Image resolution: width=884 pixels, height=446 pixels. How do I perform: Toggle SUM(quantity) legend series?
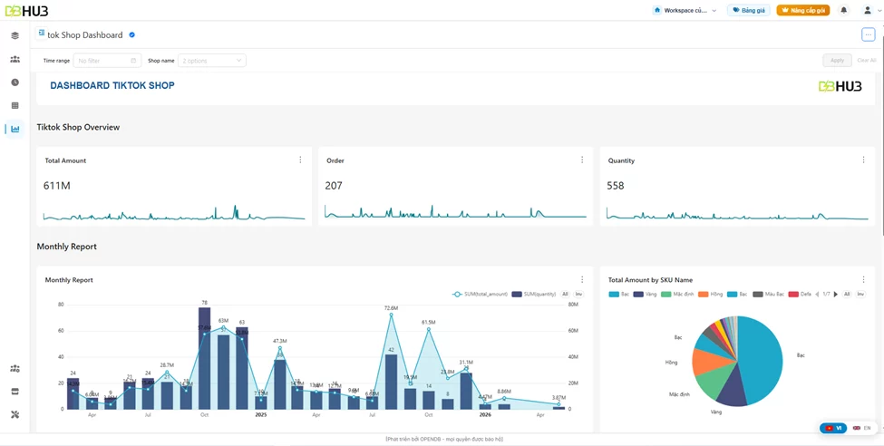click(533, 294)
